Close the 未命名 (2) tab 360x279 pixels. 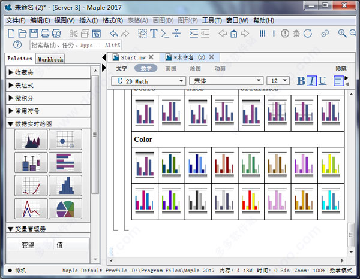coord(211,57)
